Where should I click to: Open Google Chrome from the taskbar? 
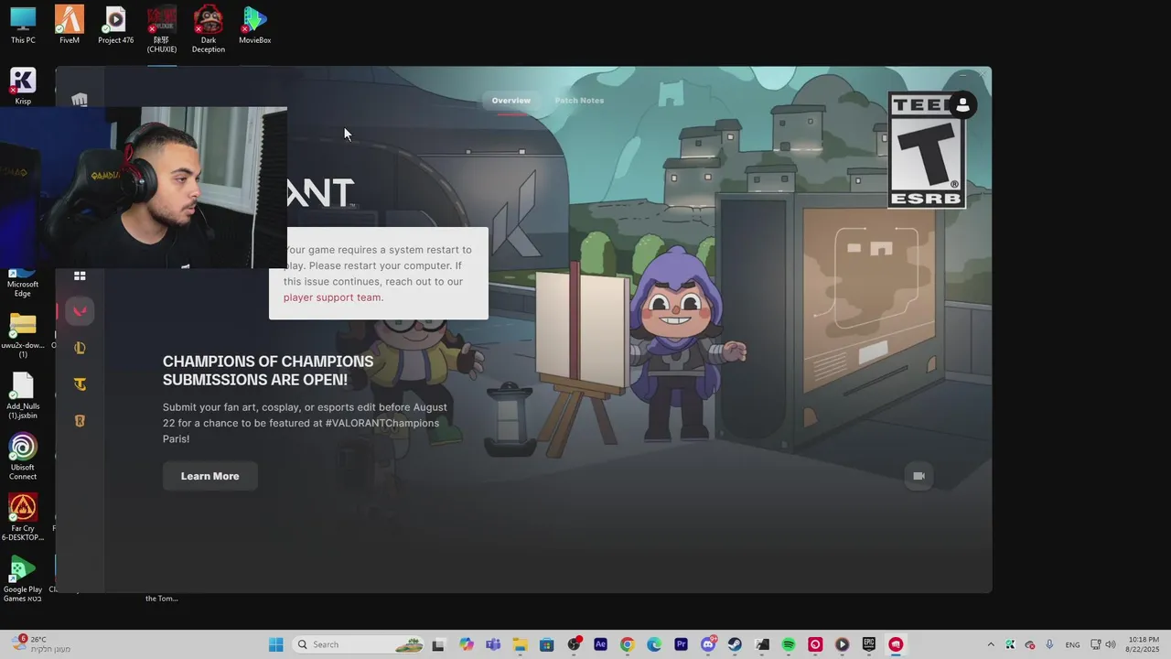(627, 644)
